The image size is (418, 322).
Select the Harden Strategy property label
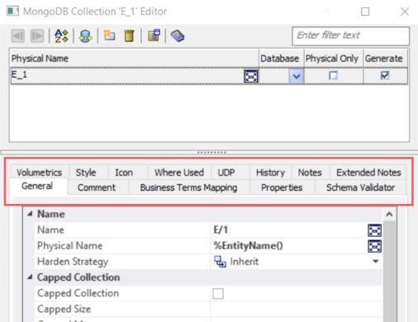73,262
